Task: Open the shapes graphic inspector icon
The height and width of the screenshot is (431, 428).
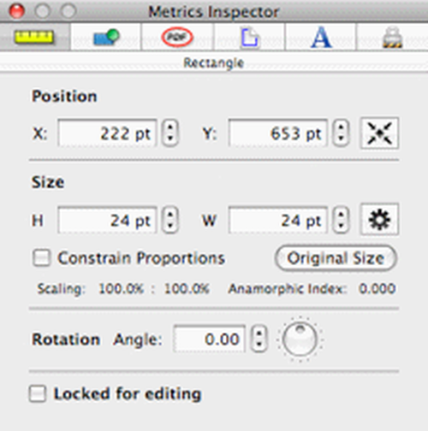Action: click(106, 38)
